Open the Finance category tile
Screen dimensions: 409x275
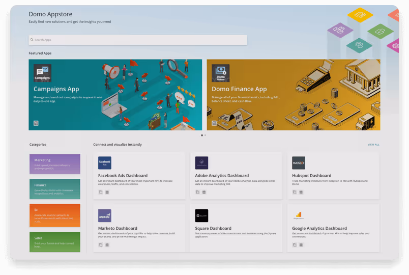tap(55, 189)
